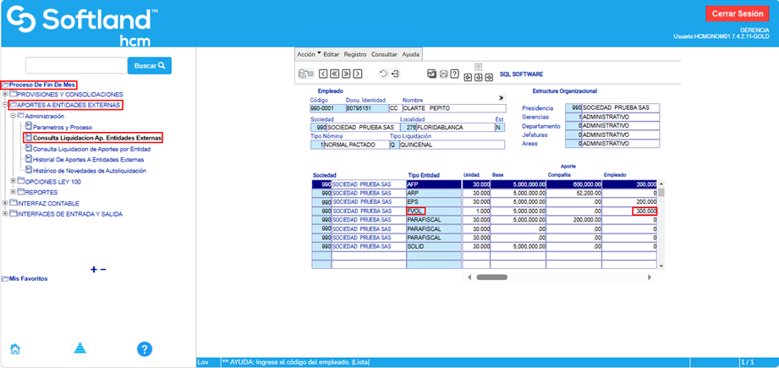The image size is (779, 368).
Task: Expand the PROVISIONES Y CONSOLIDACIONES folder
Action: tap(5, 94)
